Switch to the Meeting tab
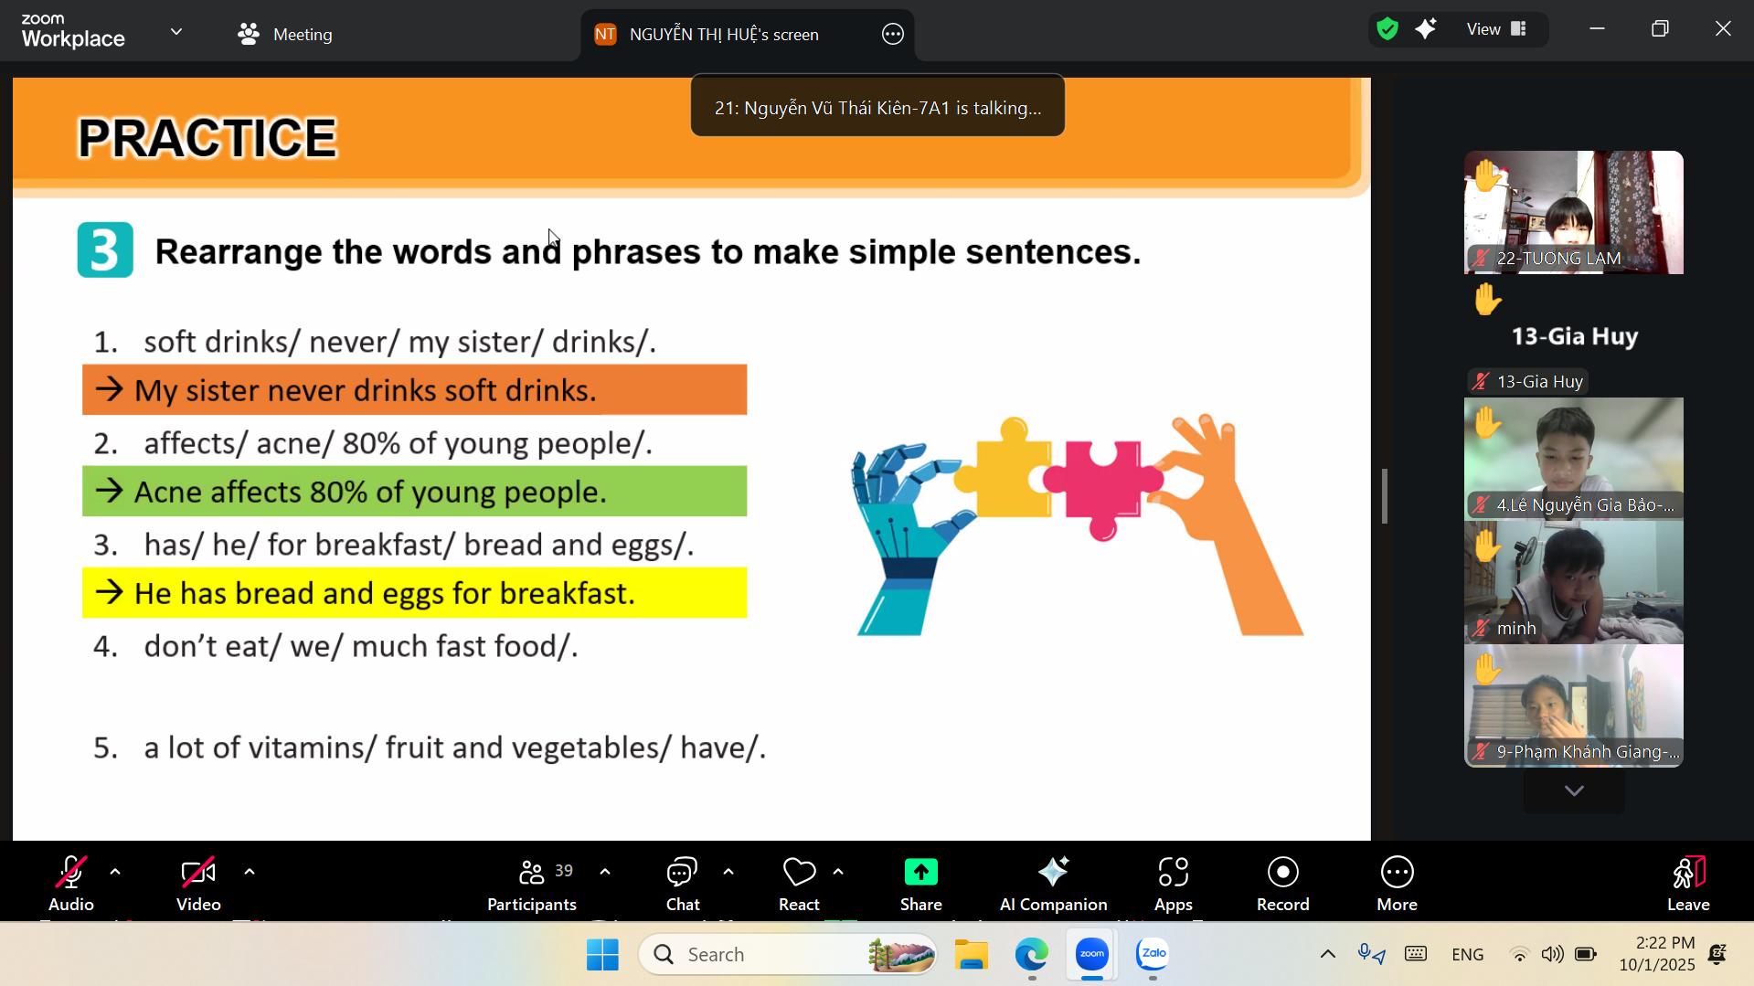 point(285,35)
